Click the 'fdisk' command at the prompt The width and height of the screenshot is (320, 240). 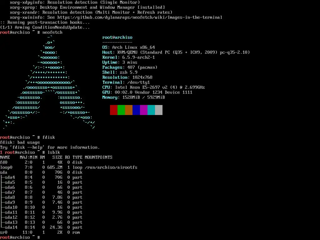point(48,137)
